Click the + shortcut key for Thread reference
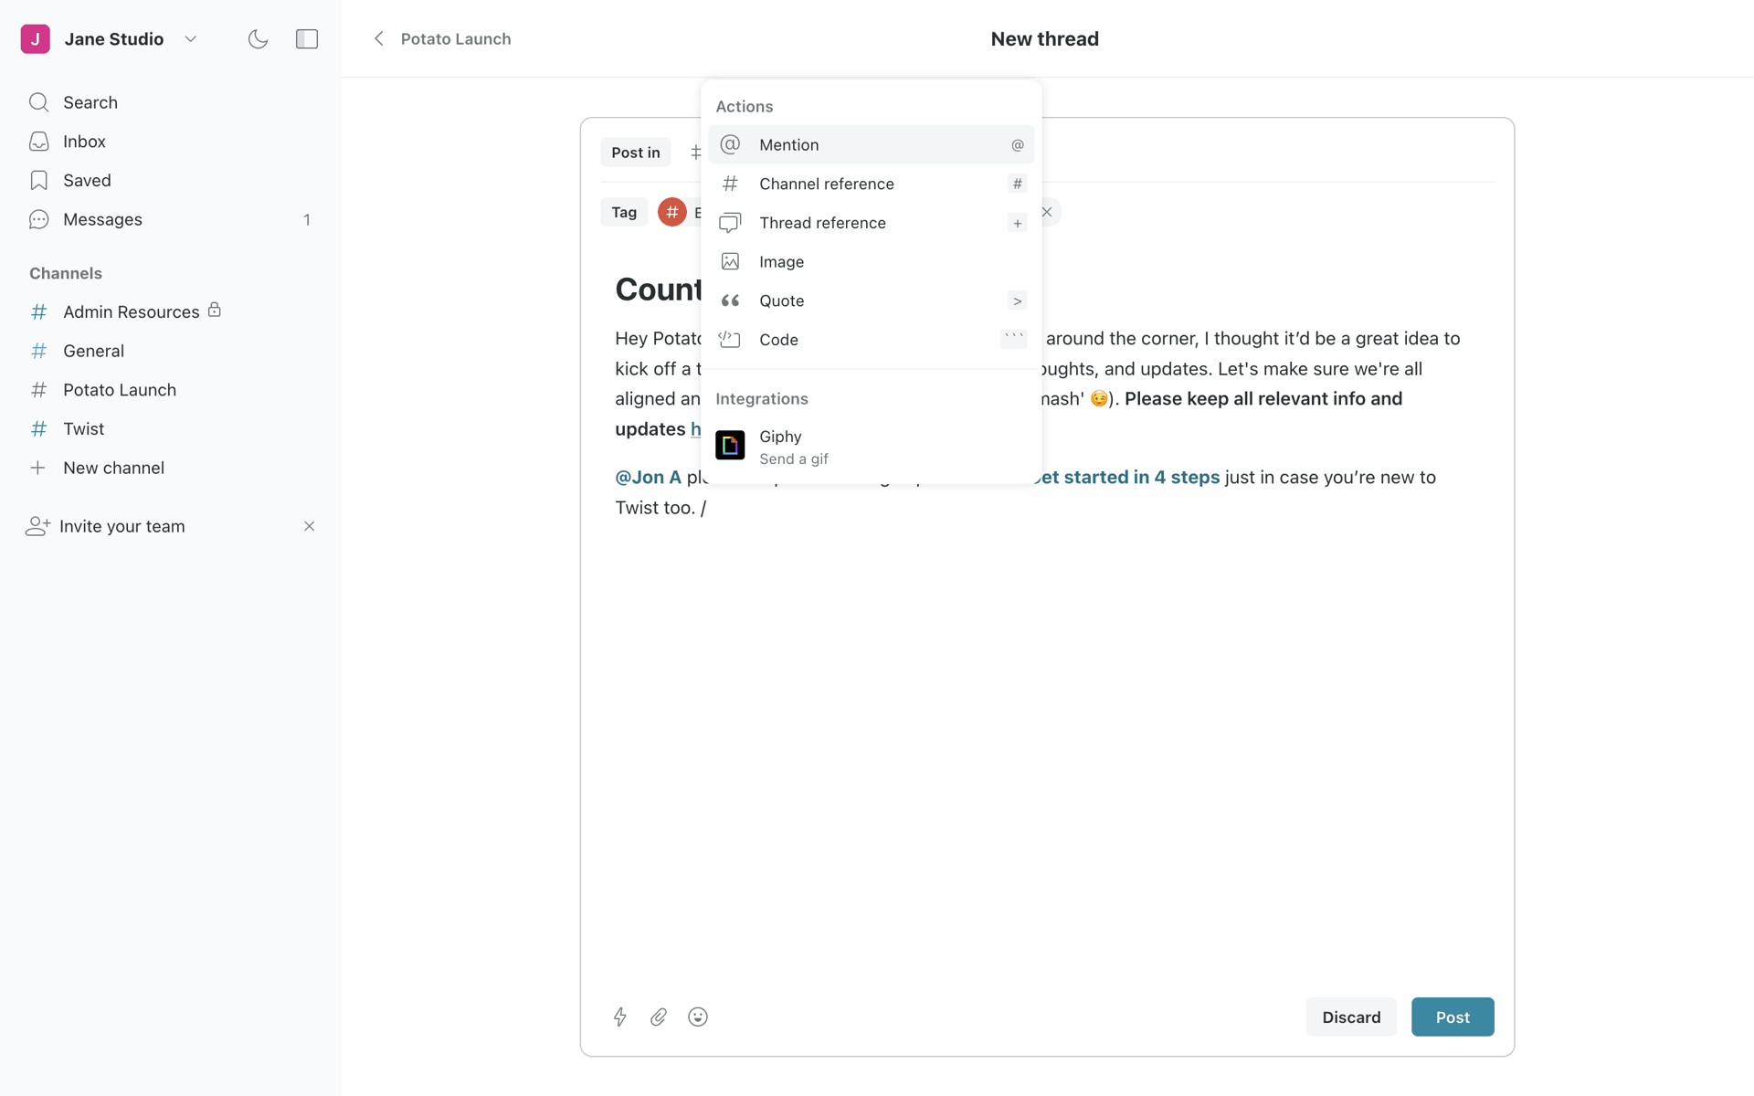This screenshot has height=1096, width=1754. point(1017,223)
